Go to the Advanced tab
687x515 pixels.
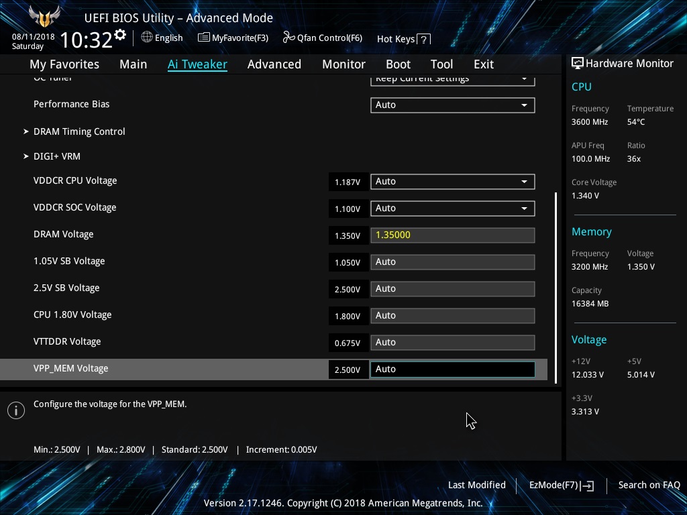pos(274,64)
